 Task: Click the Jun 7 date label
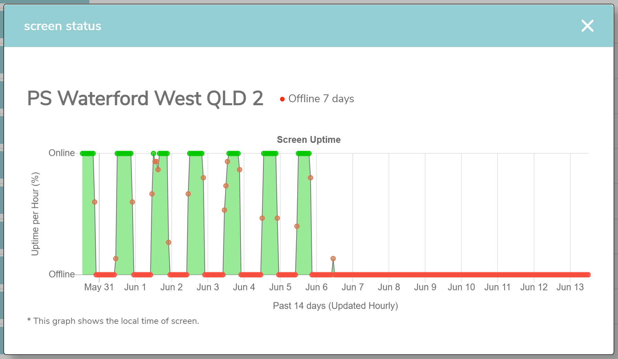(353, 287)
